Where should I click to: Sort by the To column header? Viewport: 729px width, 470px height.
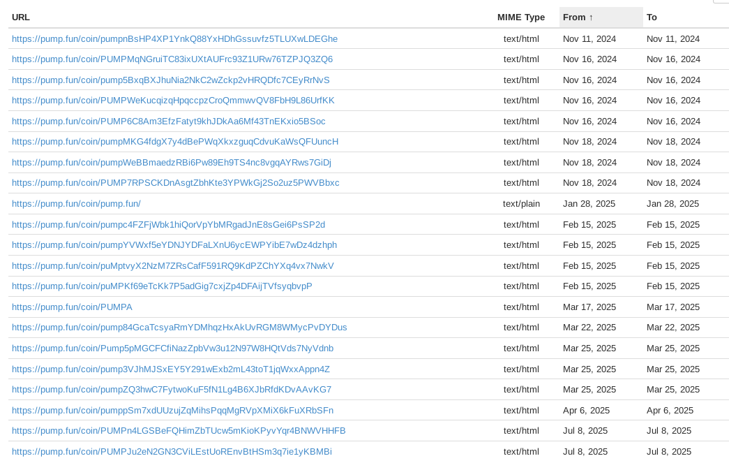coord(652,17)
